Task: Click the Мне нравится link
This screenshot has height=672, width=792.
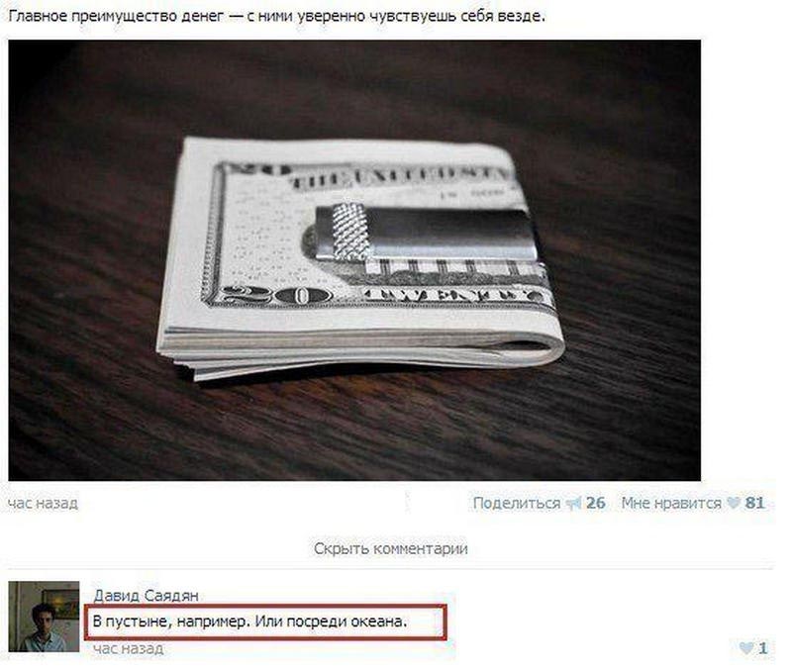Action: 671,504
